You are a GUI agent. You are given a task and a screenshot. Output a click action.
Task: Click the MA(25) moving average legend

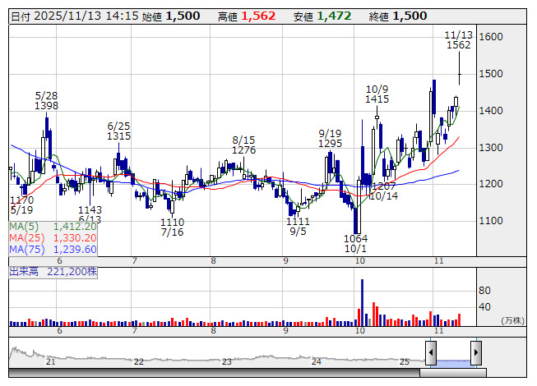(x=53, y=237)
